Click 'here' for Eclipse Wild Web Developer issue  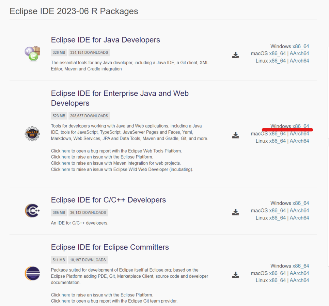(66, 169)
